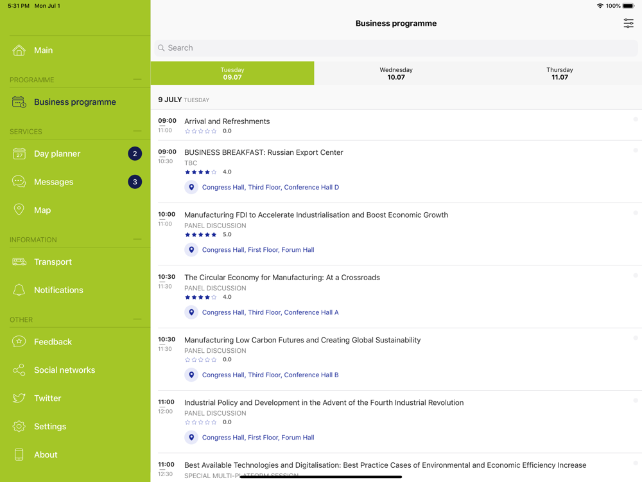Switch to Thursday 11.07 tab
Screen dimensions: 642x482
(x=559, y=73)
